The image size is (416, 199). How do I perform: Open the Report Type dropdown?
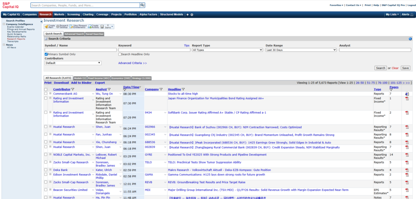[x=227, y=50]
